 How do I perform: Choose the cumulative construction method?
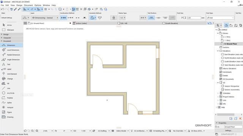pyautogui.click(x=70, y=18)
